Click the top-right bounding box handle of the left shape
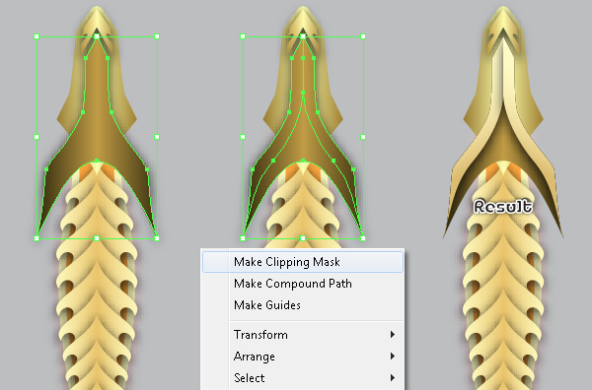The width and height of the screenshot is (592, 390). click(x=157, y=36)
